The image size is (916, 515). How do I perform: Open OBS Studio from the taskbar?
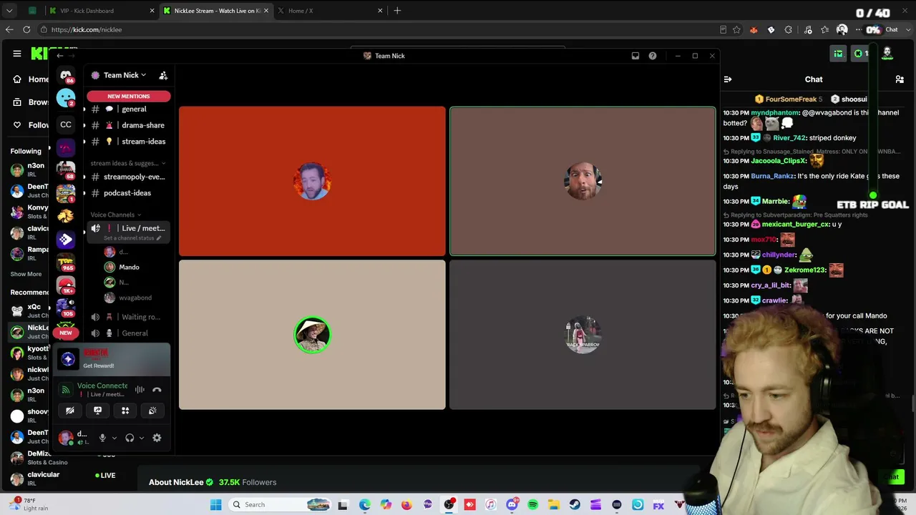click(x=449, y=505)
